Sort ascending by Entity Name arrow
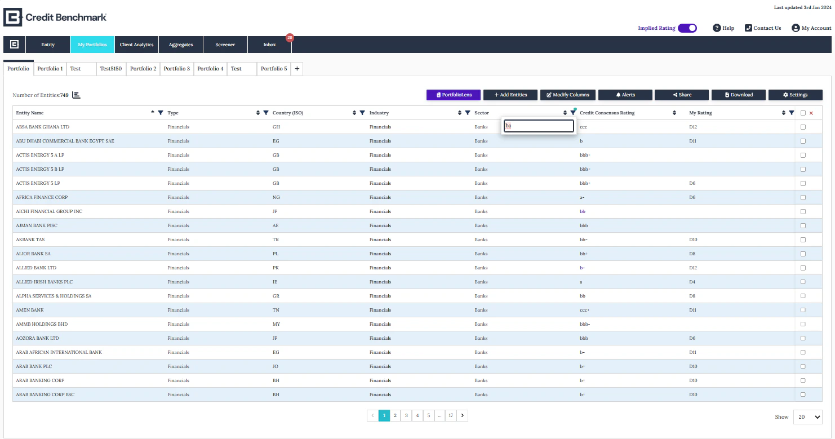The image size is (835, 439). pyautogui.click(x=153, y=112)
